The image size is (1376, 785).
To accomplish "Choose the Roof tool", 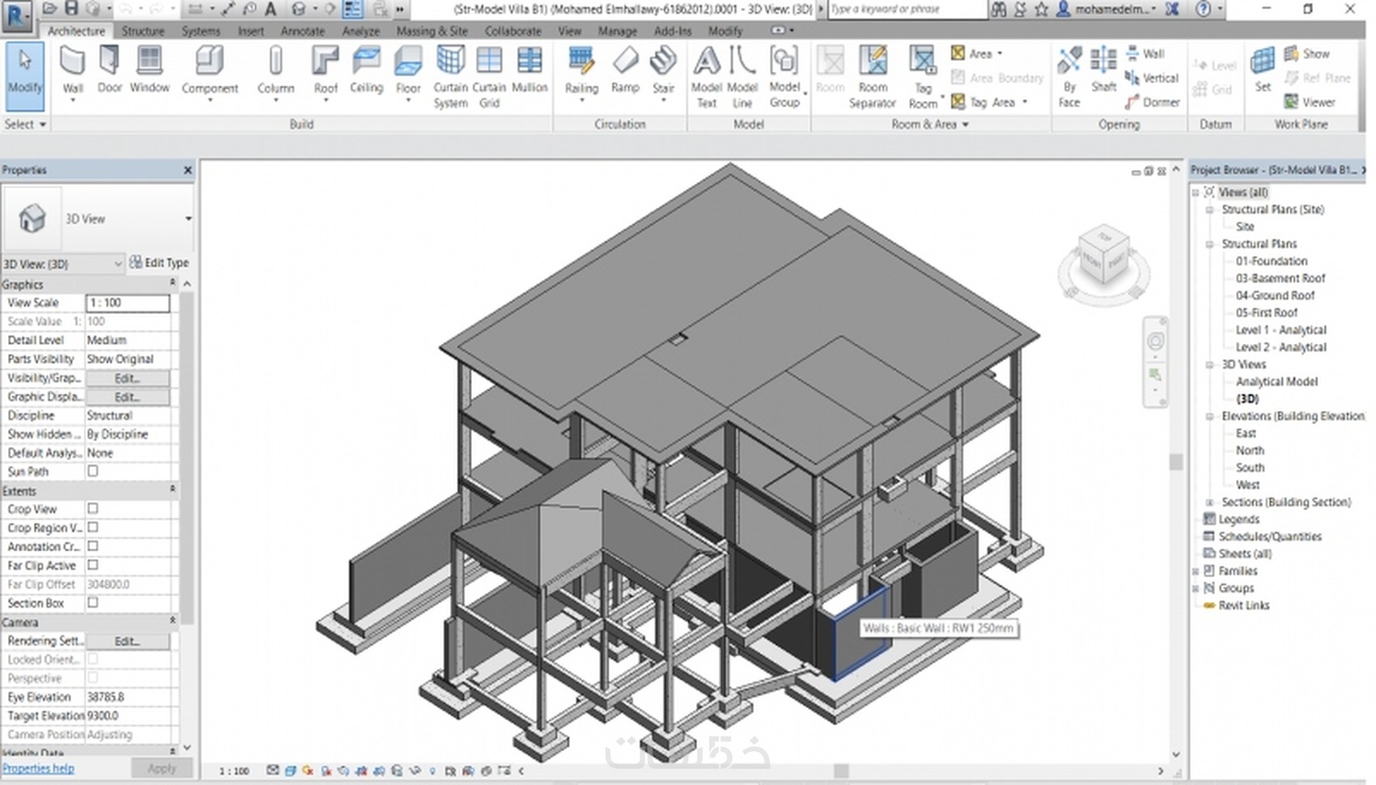I will pyautogui.click(x=325, y=73).
